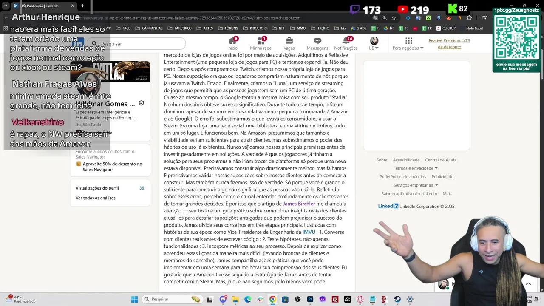Image resolution: width=544 pixels, height=306 pixels.
Task: Open Sobre footer link
Action: click(382, 160)
